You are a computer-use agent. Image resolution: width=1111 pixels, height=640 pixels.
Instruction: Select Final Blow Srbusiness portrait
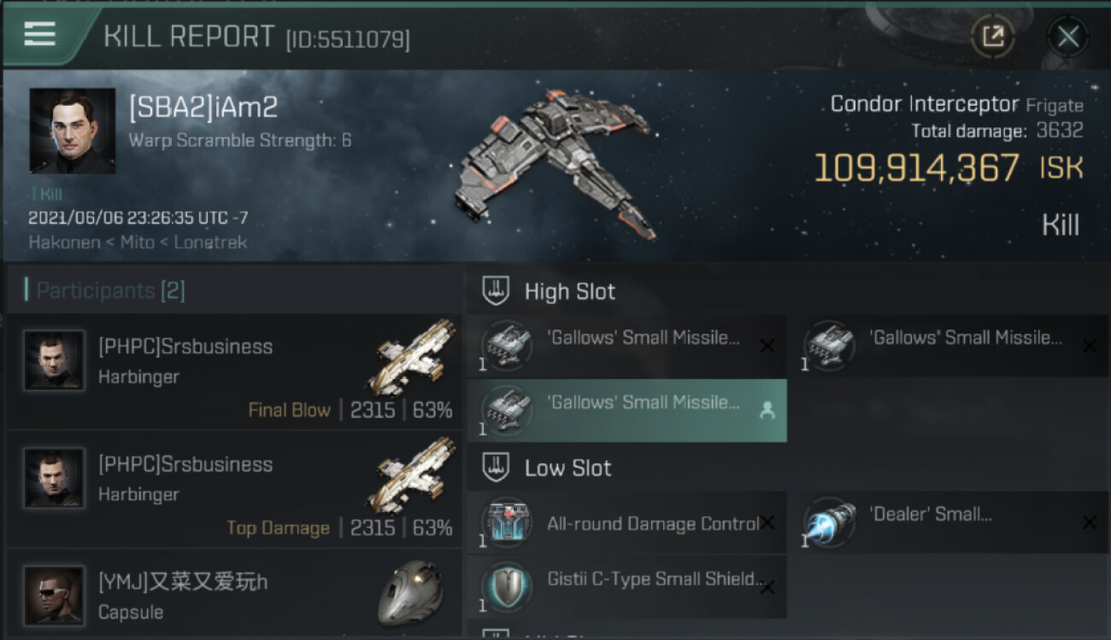tap(54, 361)
